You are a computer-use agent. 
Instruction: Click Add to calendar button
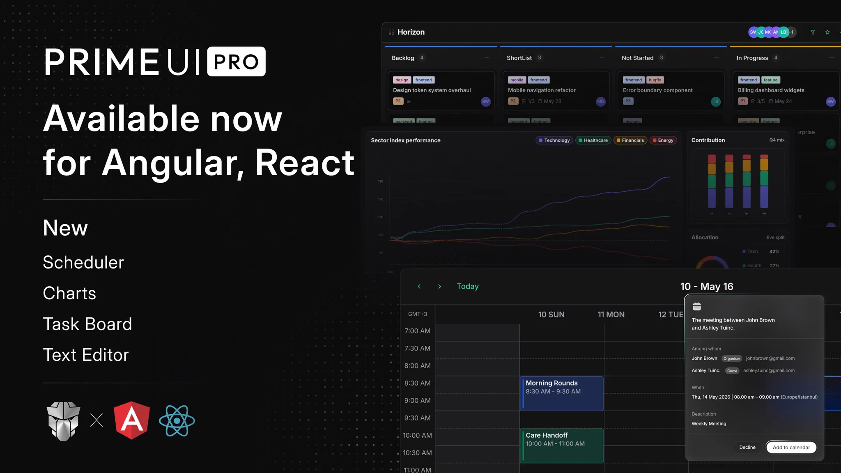tap(791, 448)
